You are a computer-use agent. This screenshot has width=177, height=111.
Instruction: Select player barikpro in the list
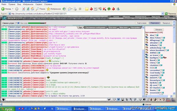(x=154, y=58)
